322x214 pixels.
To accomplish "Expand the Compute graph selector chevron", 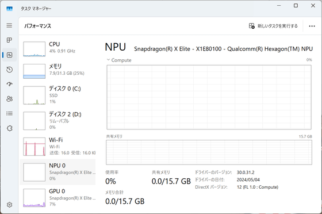I will [108, 60].
